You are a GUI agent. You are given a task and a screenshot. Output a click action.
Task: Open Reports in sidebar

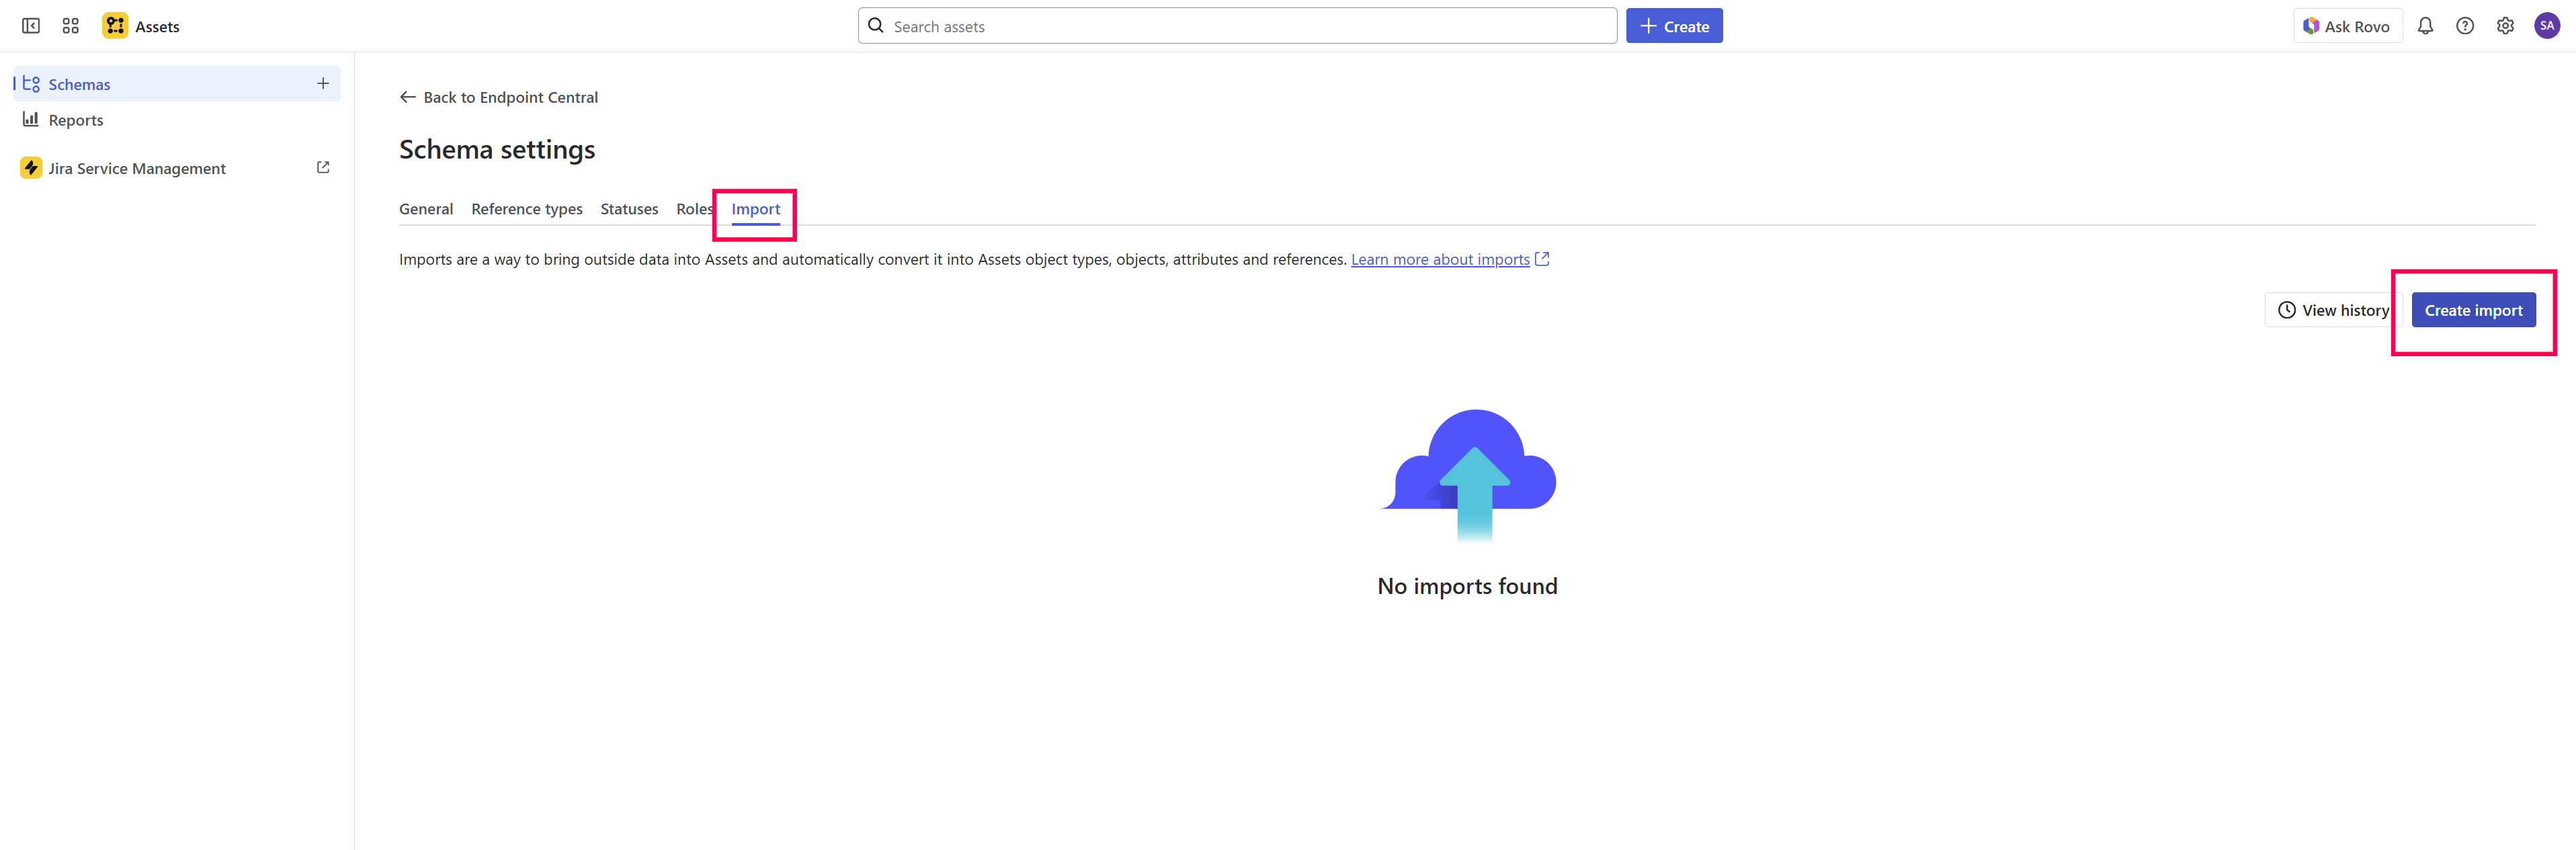click(76, 120)
